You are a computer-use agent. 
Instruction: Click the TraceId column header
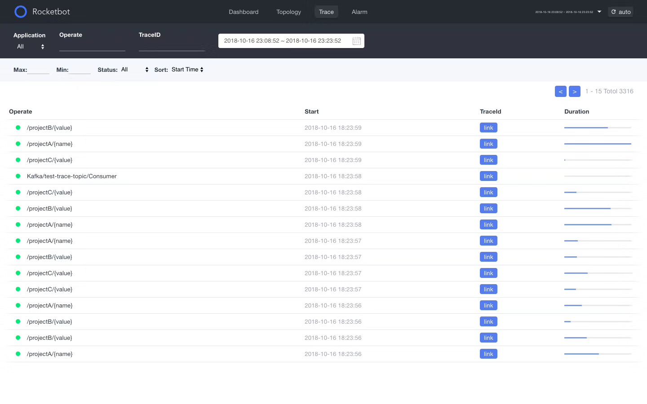[491, 112]
